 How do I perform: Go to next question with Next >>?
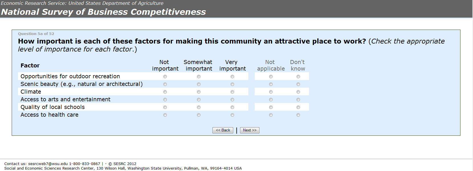(249, 130)
